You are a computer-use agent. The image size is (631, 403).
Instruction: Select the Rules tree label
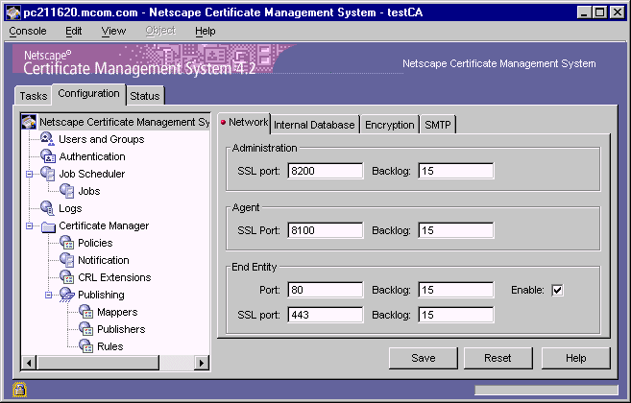pyautogui.click(x=110, y=346)
